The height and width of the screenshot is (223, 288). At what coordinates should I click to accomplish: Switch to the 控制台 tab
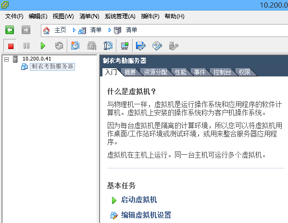(x=222, y=72)
